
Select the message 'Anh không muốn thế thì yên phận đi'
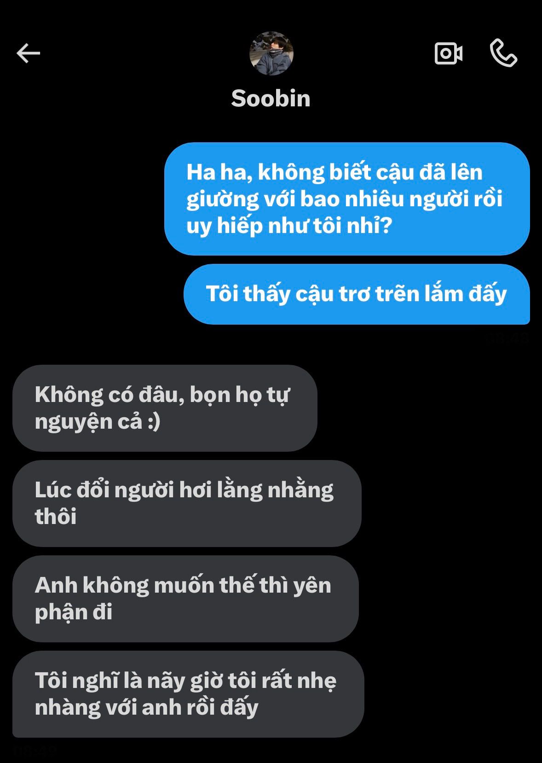coord(185,599)
